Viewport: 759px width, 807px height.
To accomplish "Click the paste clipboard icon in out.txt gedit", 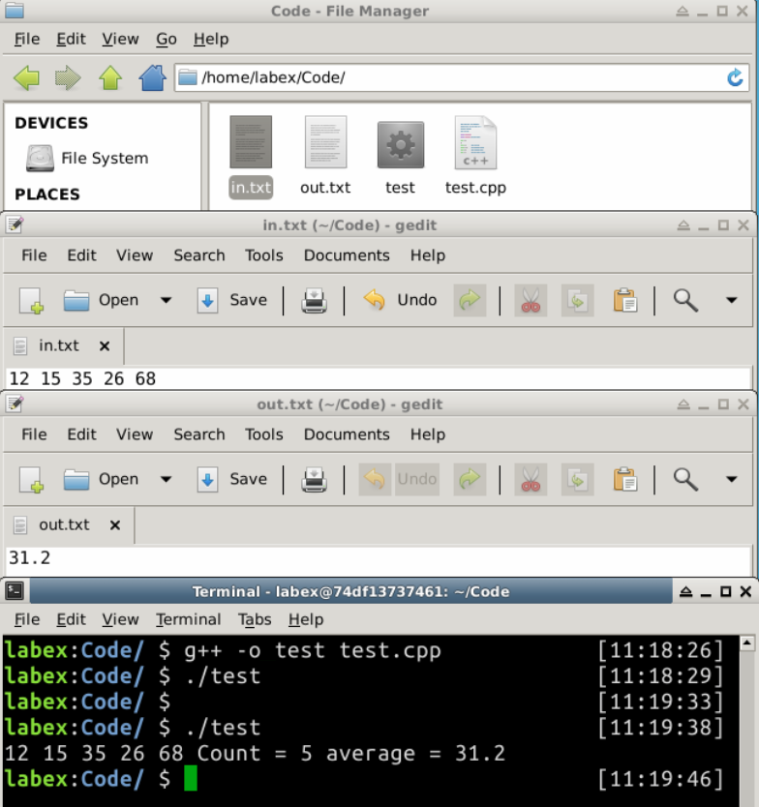I will click(x=625, y=480).
